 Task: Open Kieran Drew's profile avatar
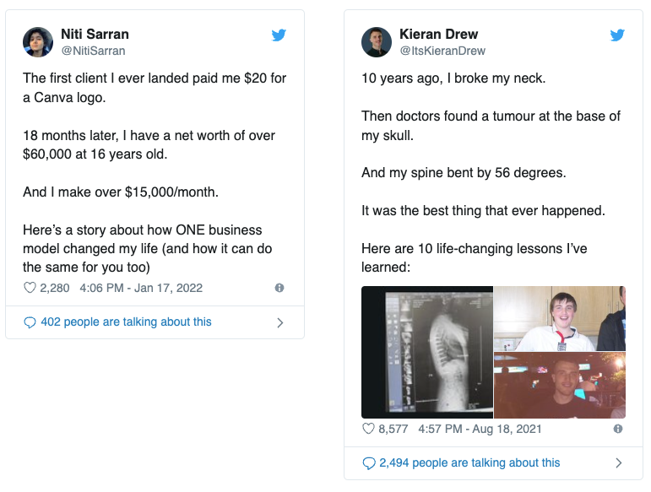coord(376,42)
